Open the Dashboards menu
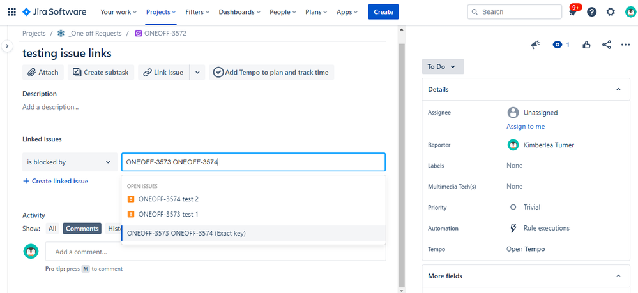Image resolution: width=638 pixels, height=293 pixels. 239,11
